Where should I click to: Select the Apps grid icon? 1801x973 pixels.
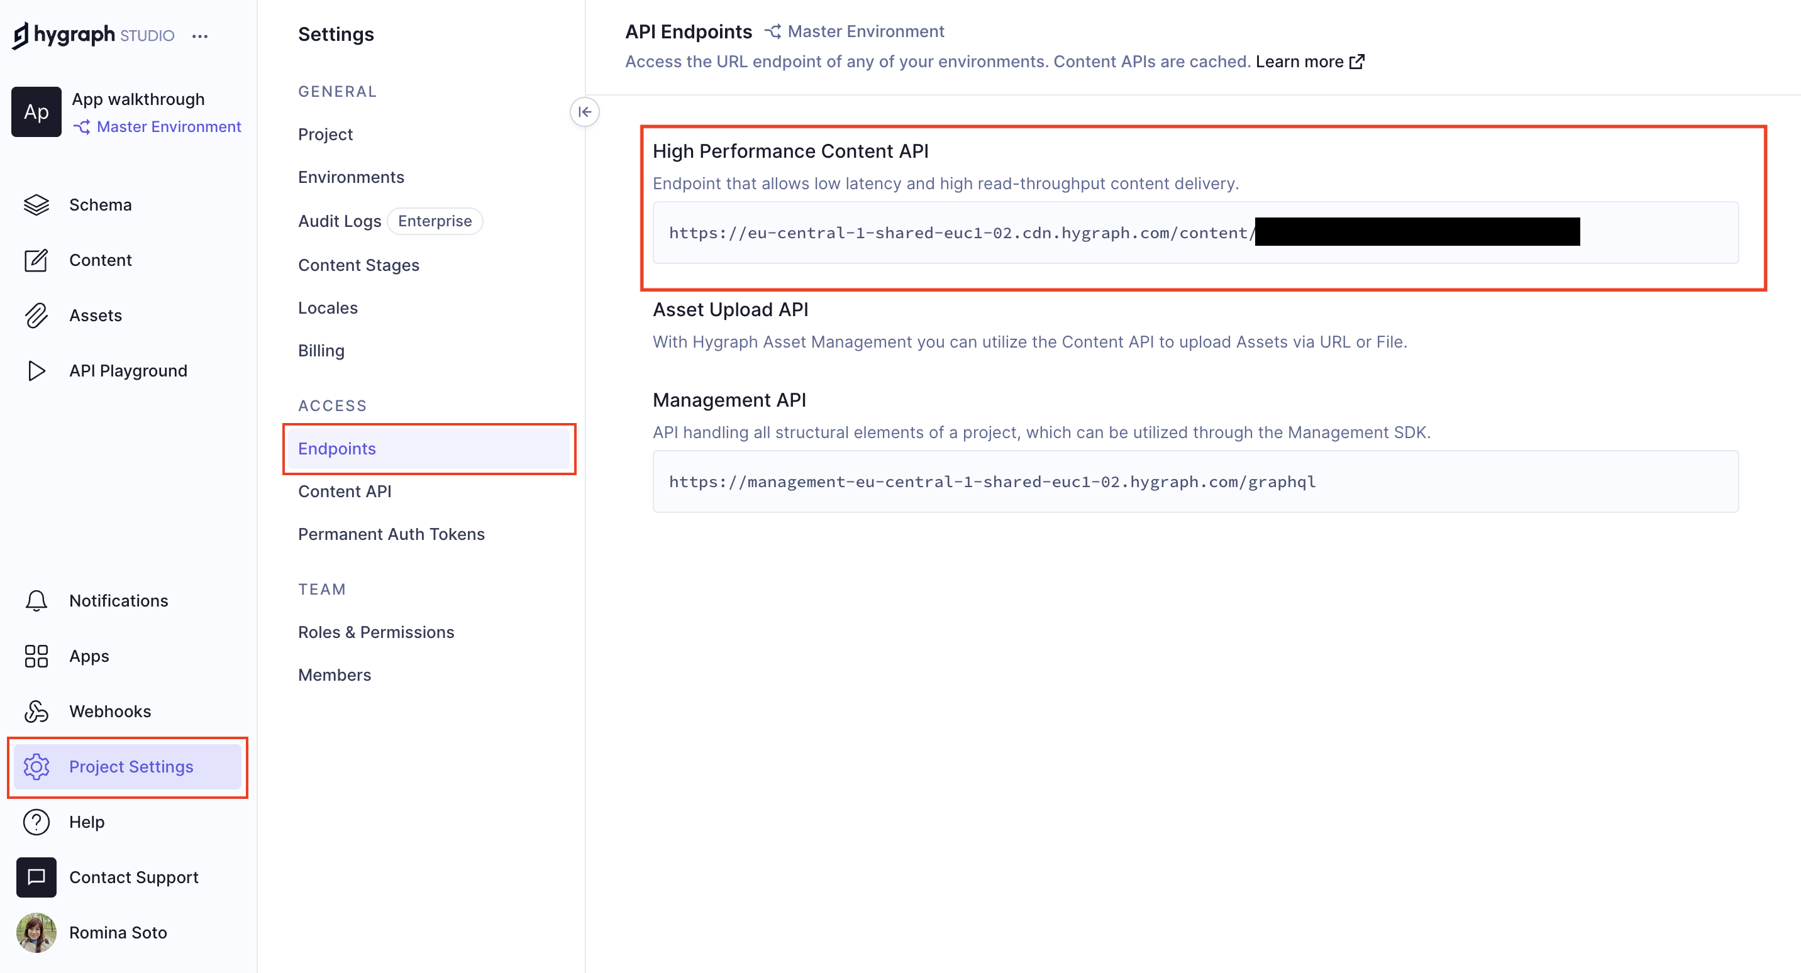click(x=36, y=656)
